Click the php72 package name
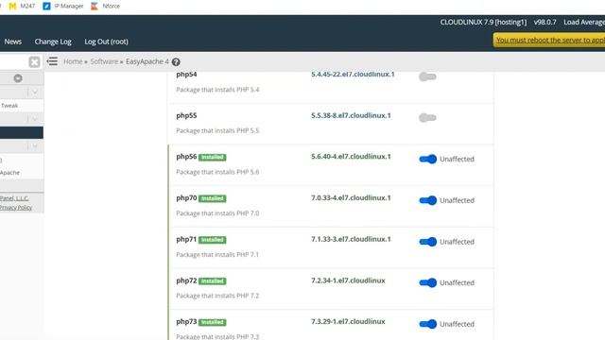 coord(186,280)
